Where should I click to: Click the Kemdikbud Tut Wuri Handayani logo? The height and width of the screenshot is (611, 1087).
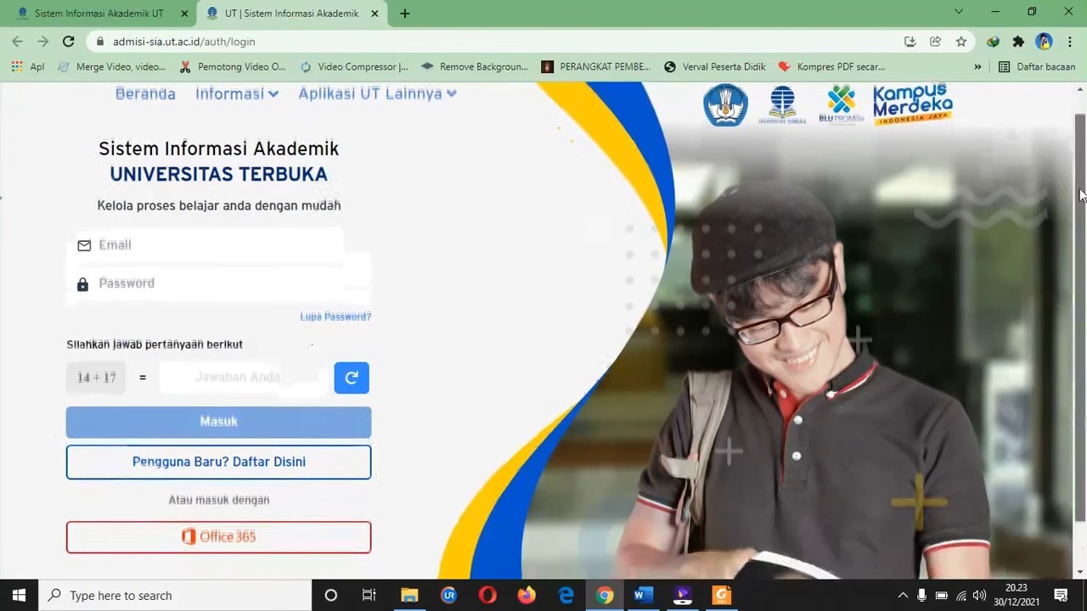[725, 105]
